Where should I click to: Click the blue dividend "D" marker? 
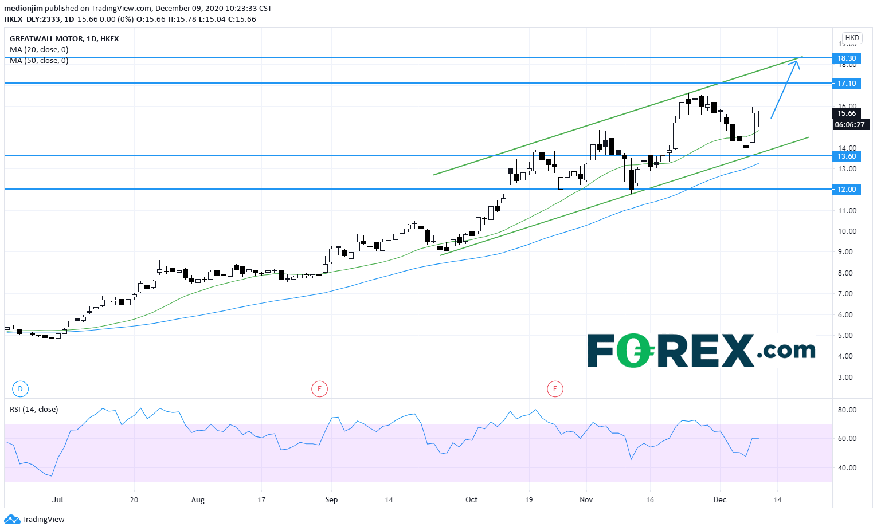(x=20, y=390)
